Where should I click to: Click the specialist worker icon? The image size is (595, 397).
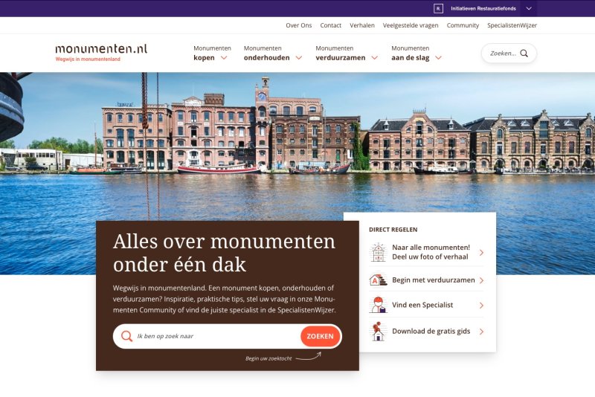(x=378, y=305)
